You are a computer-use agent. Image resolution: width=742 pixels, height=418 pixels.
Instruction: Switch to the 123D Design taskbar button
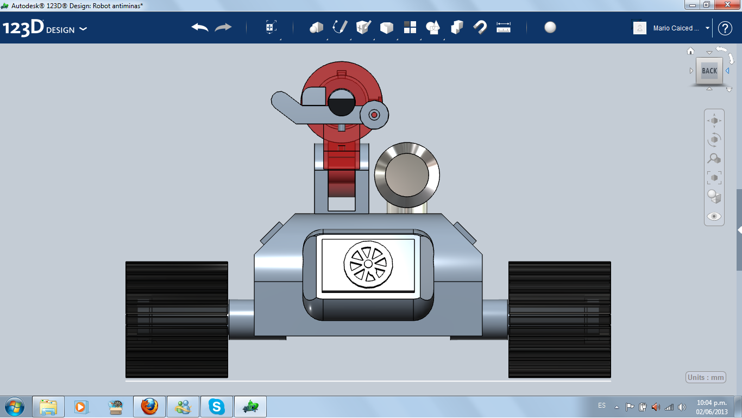(x=251, y=407)
